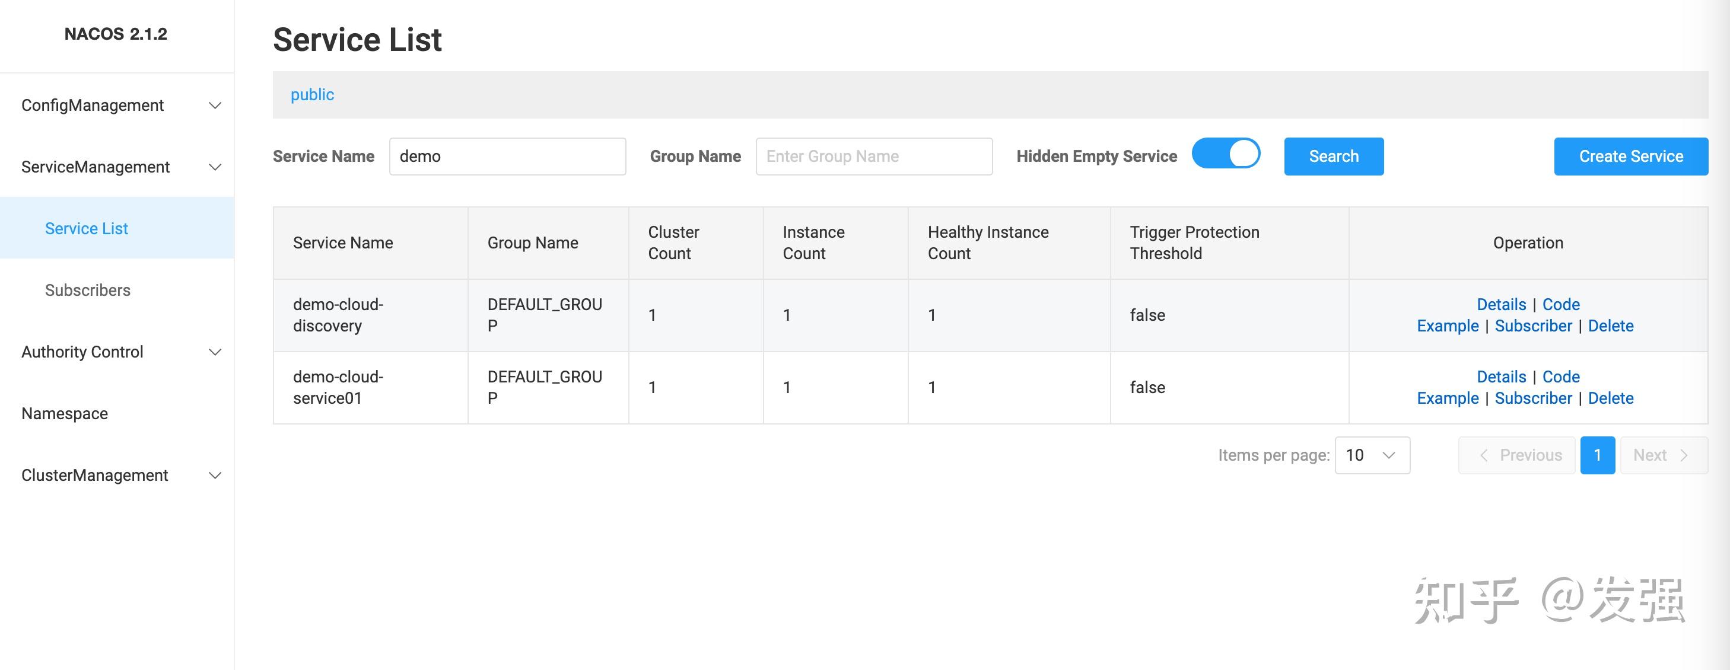Select page 1 in pagination
Screen dimensions: 1730x670
[x=1598, y=455]
